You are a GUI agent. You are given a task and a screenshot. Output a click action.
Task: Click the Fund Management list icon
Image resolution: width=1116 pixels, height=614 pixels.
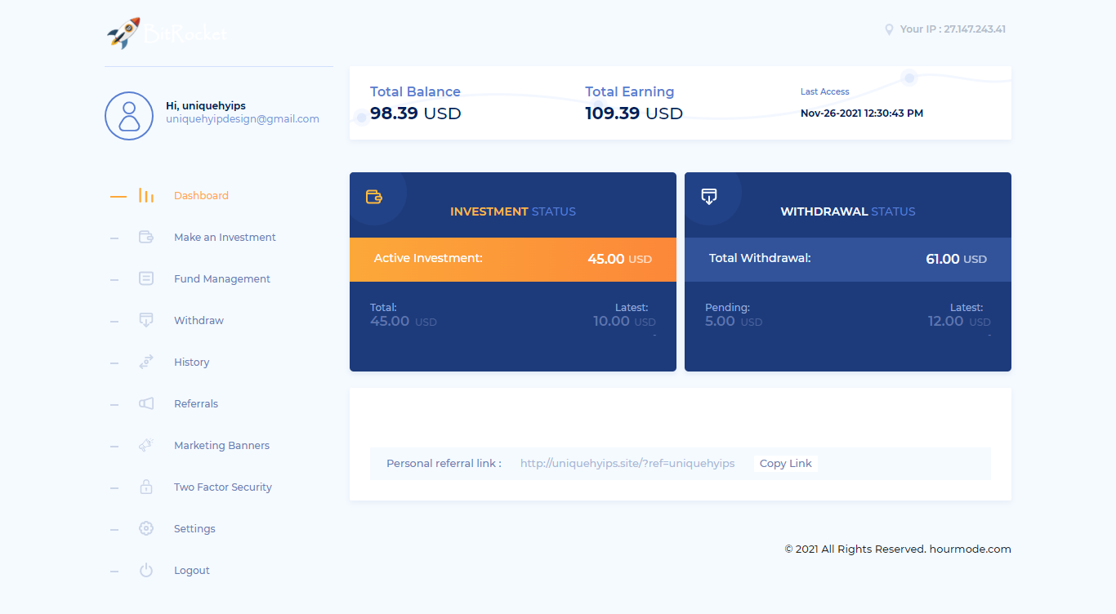(146, 279)
